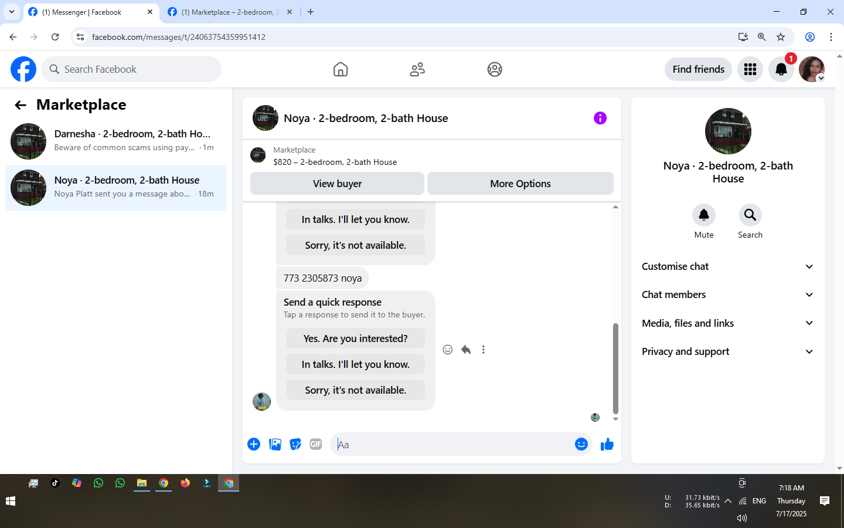Switch to Messenger | Facebook tab
The image size is (844, 528).
(91, 12)
